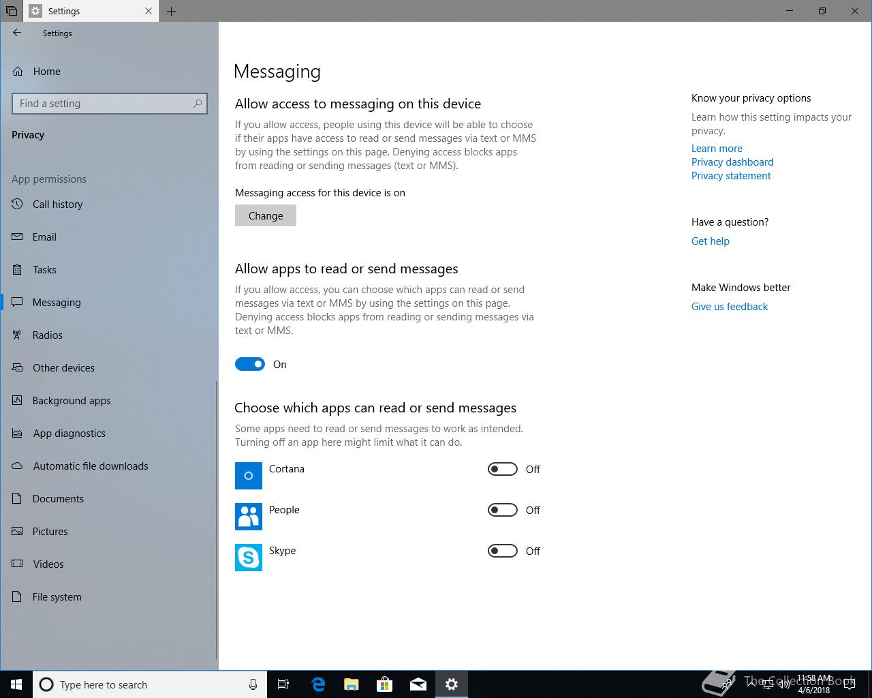Open the tab overview icon in title bar

point(12,11)
